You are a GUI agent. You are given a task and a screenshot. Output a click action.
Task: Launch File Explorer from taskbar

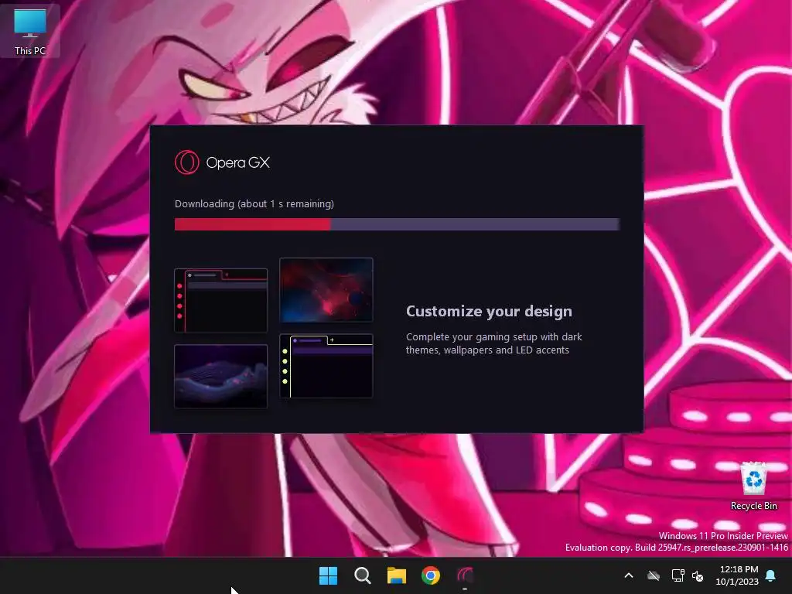tap(397, 575)
